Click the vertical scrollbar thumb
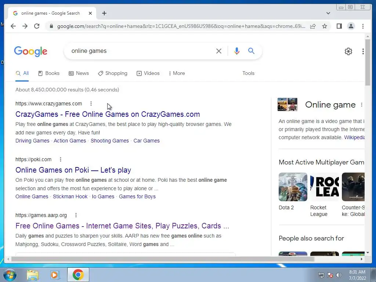Image resolution: width=376 pixels, height=282 pixels. [x=368, y=62]
